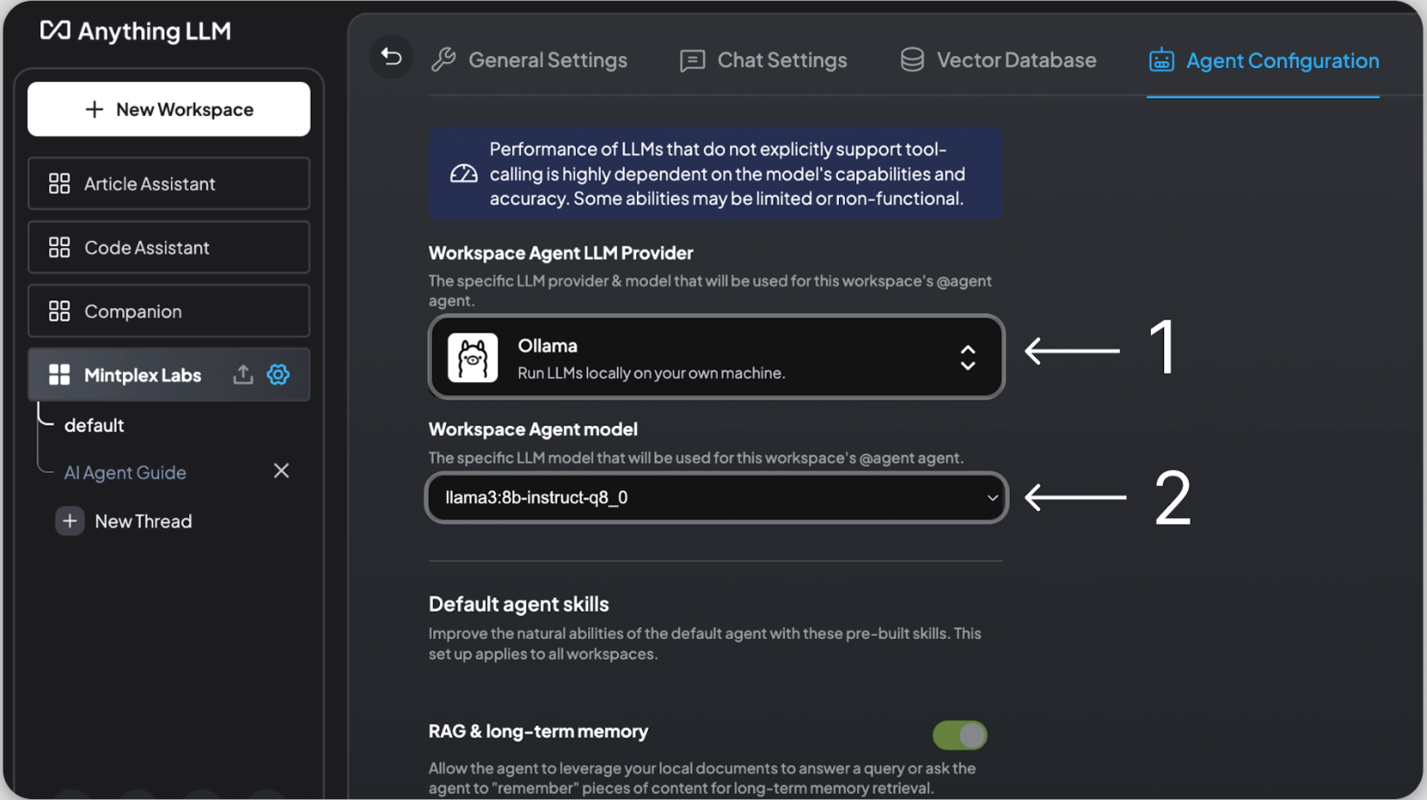This screenshot has height=800, width=1427.
Task: Toggle RAG & long-term memory switch
Action: tap(960, 736)
